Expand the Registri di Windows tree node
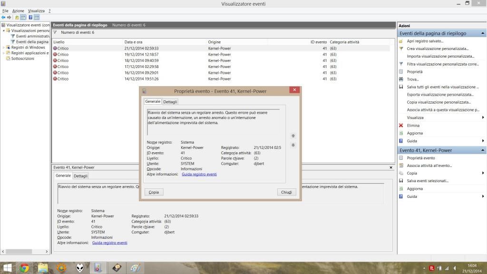 tap(4, 48)
